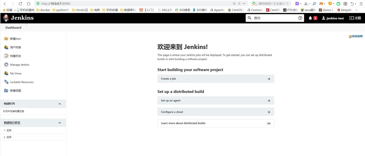Click the 手机收藏夹 bookmark
This screenshot has height=156, width=365.
point(26,10)
